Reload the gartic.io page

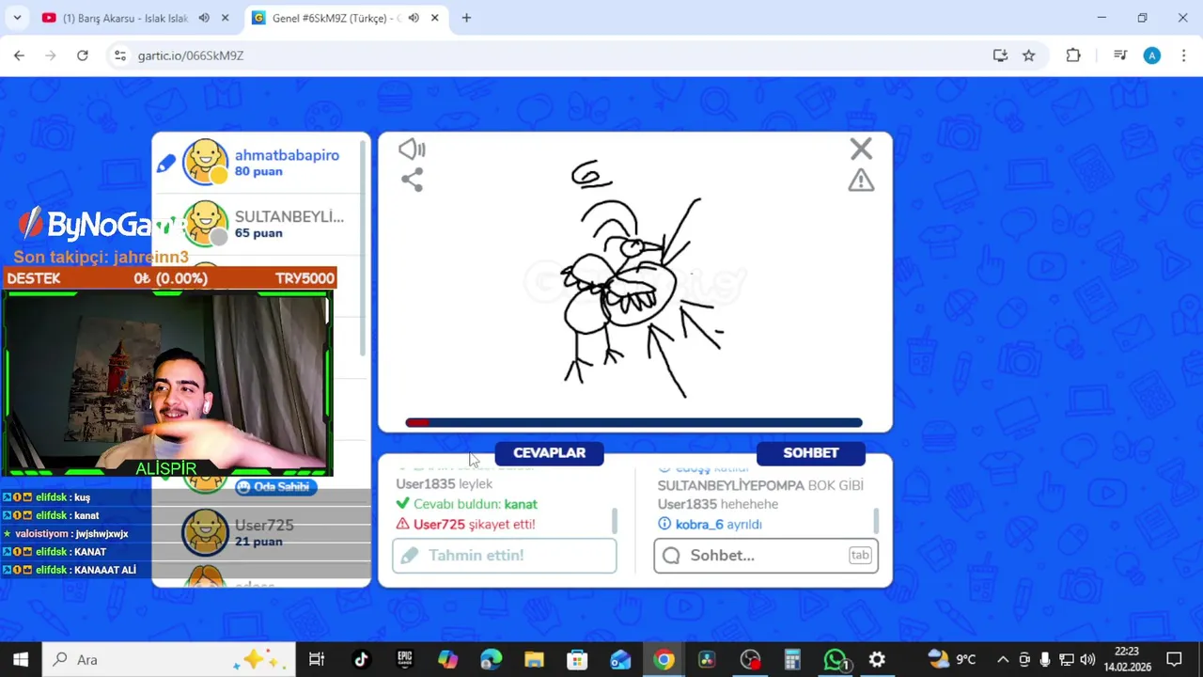click(x=83, y=55)
